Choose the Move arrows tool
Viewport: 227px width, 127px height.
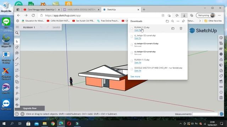[17, 87]
